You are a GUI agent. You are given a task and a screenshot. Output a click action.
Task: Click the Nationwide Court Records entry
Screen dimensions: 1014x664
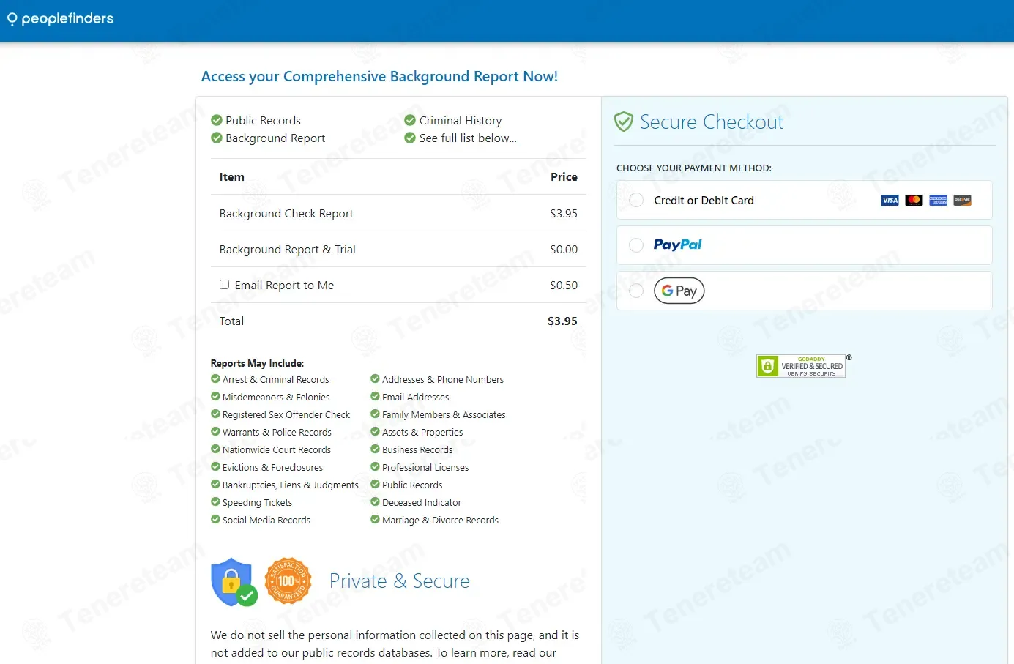[x=277, y=450]
